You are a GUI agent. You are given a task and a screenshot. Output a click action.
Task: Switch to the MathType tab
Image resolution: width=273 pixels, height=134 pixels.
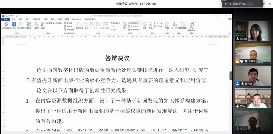[77, 19]
